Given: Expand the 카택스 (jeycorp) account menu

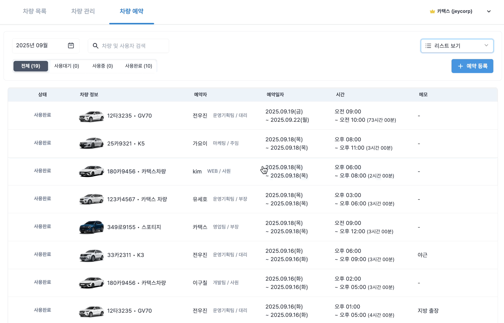Looking at the screenshot, I should [x=489, y=11].
